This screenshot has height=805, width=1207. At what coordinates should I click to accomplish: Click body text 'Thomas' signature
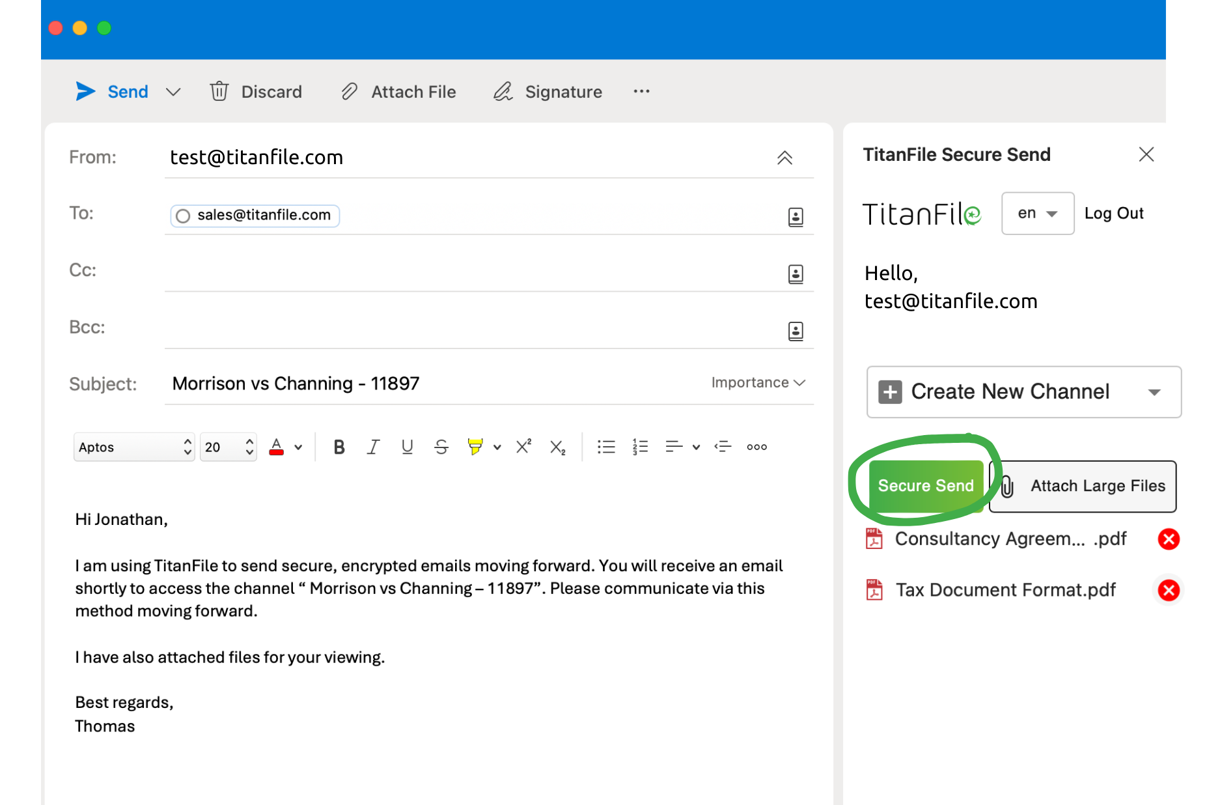(105, 726)
